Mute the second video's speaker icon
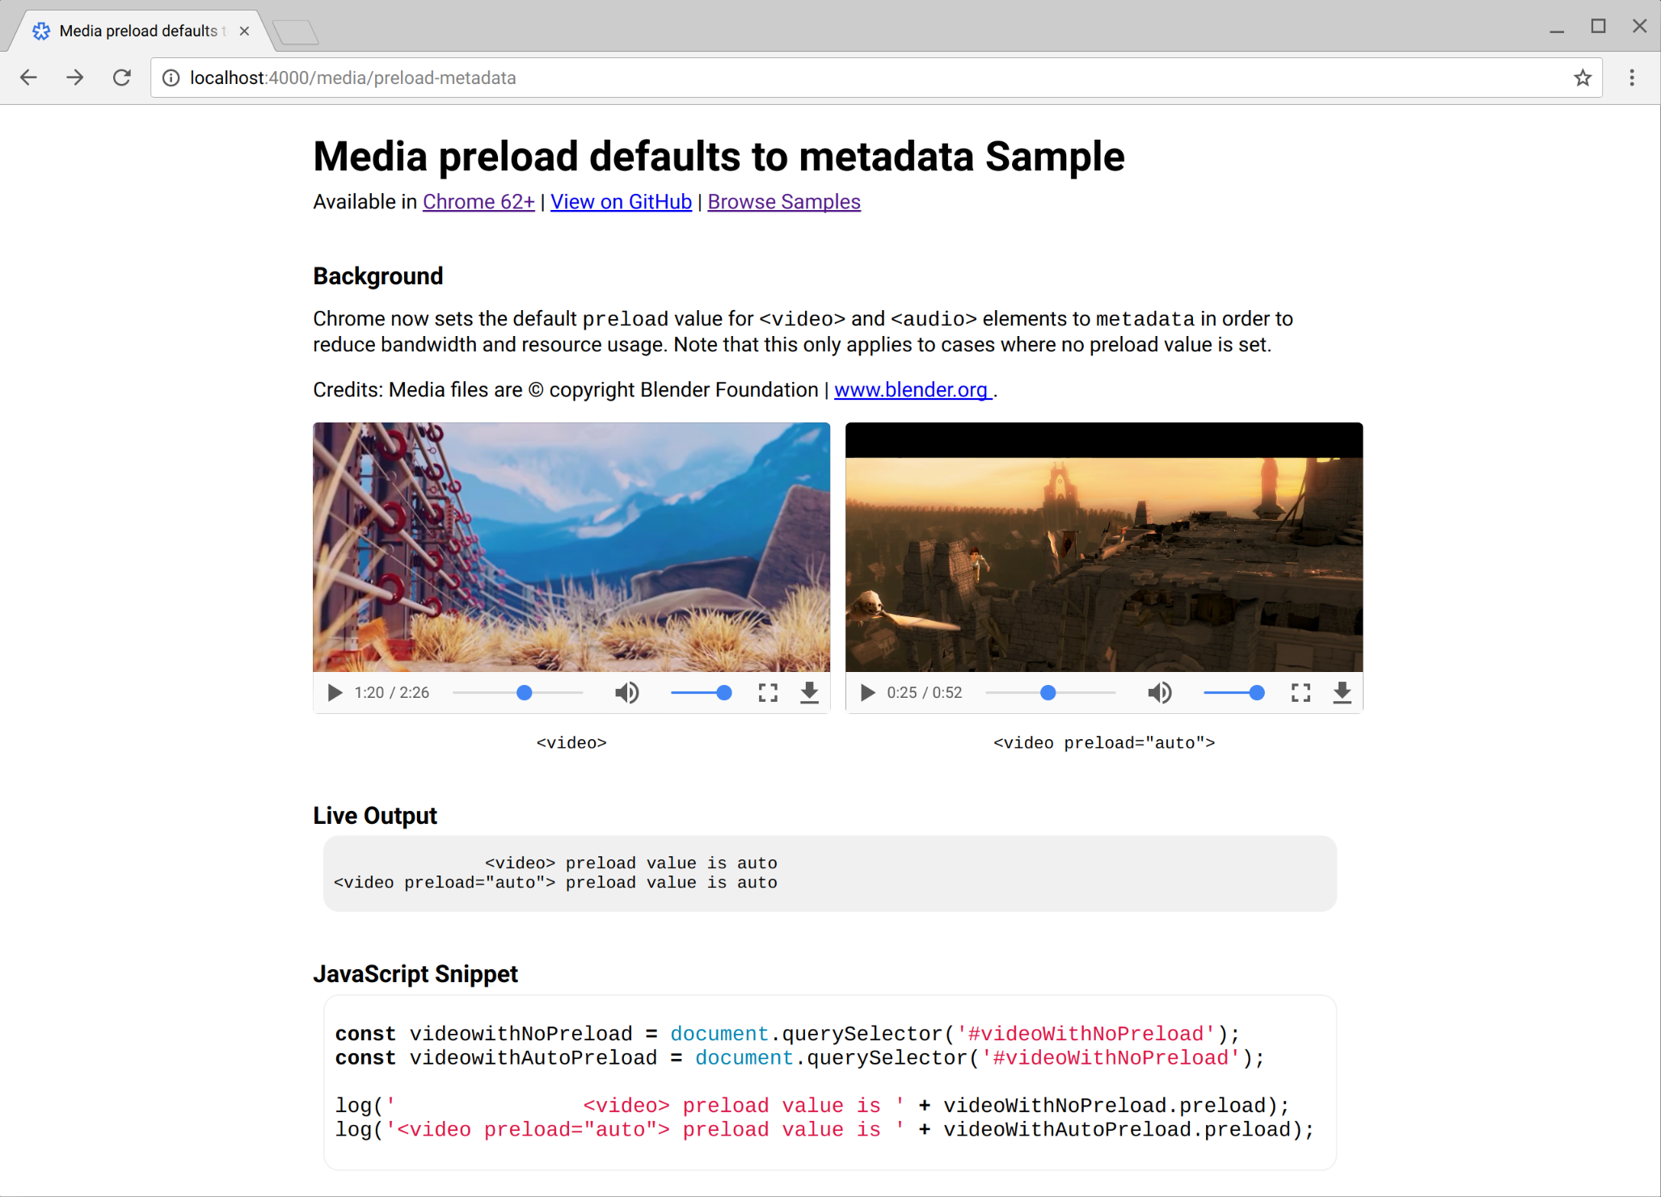This screenshot has height=1197, width=1661. (x=1159, y=692)
